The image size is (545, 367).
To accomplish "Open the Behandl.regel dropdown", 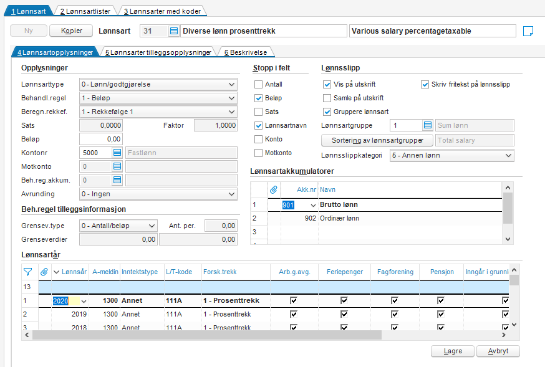I will click(x=231, y=98).
